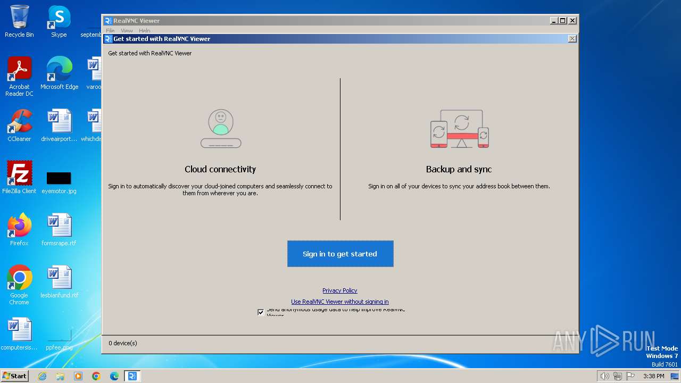Viewport: 681px width, 383px height.
Task: Untick the anonymous usage data checkbox
Action: [x=261, y=312]
